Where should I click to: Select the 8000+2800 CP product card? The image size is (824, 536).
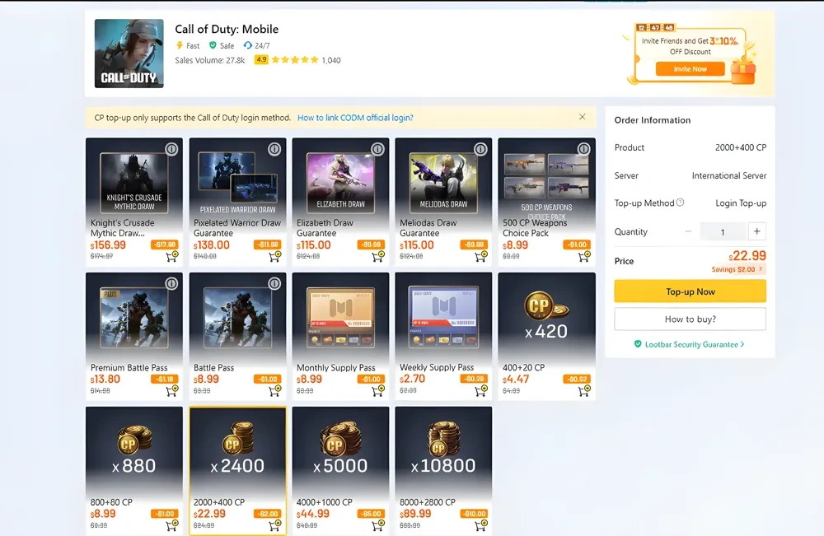443,470
